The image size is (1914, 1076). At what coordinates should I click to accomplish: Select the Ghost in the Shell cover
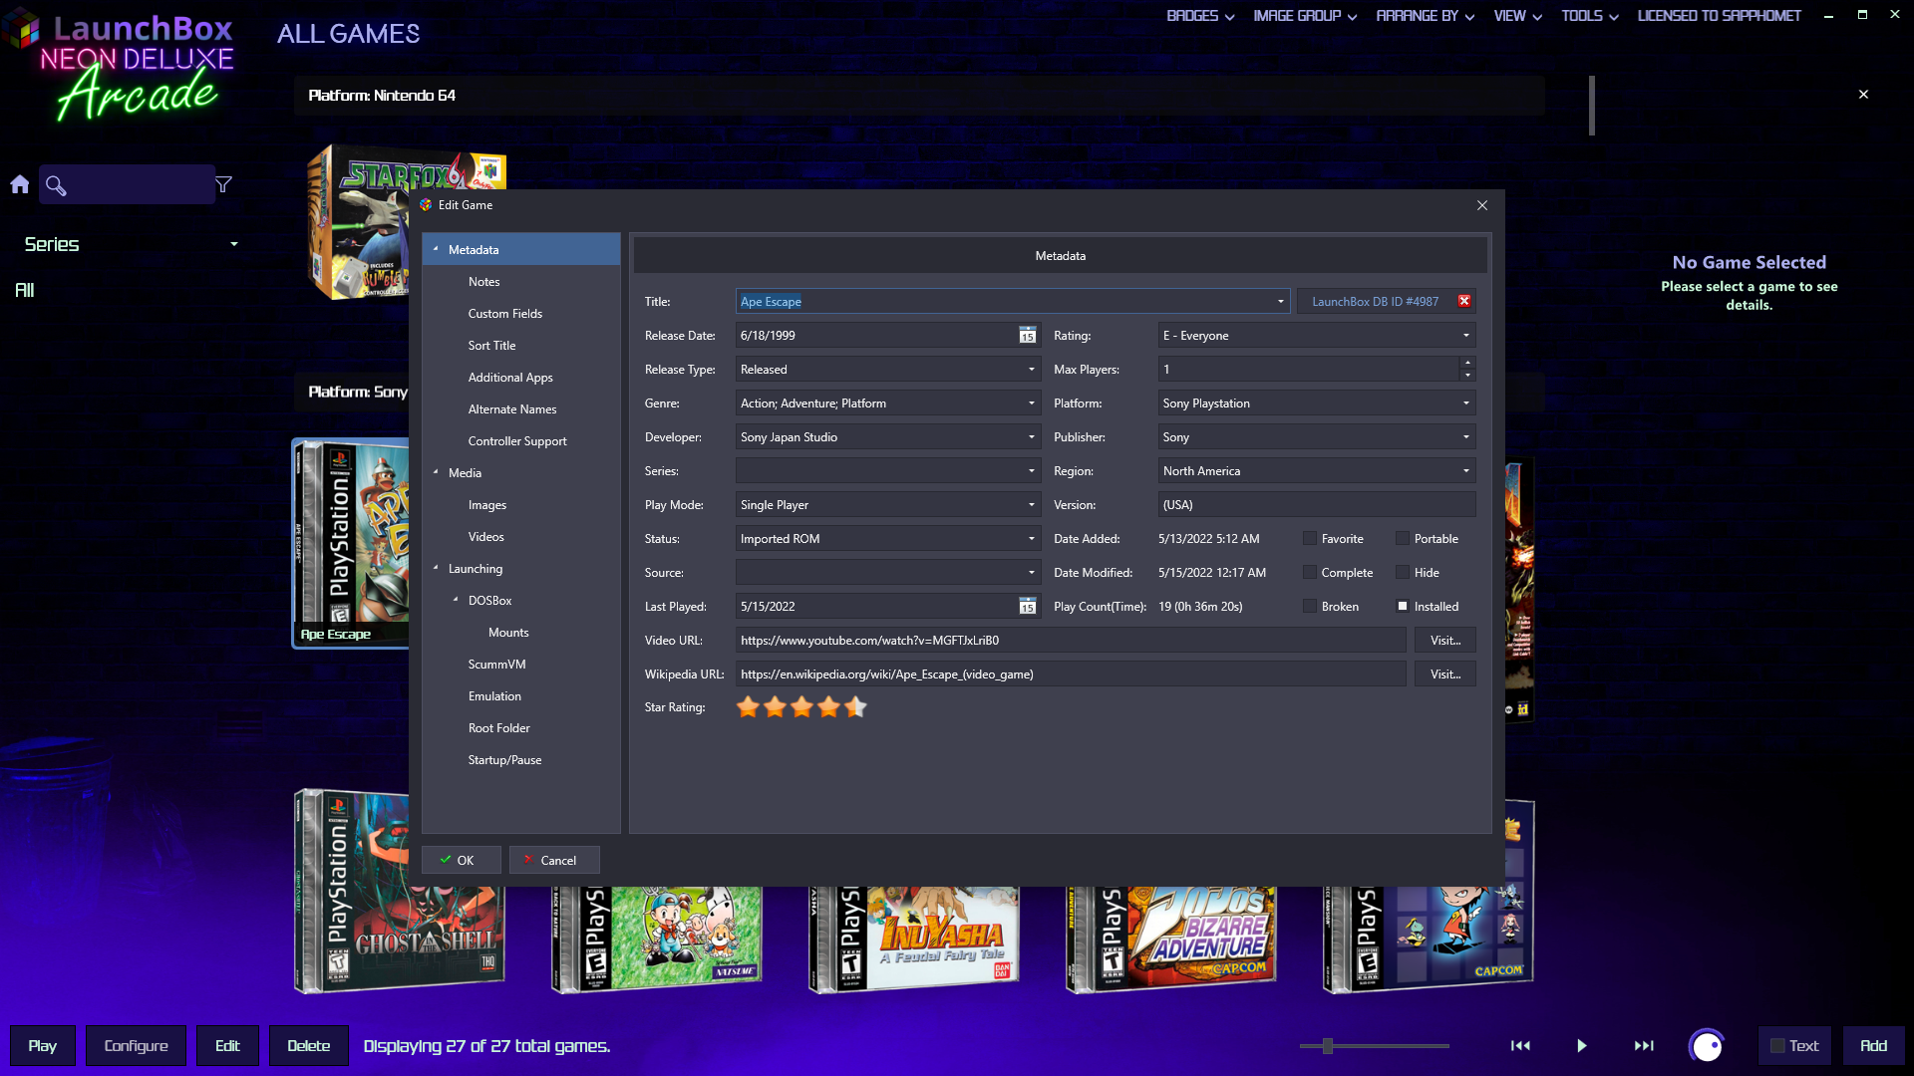[399, 892]
